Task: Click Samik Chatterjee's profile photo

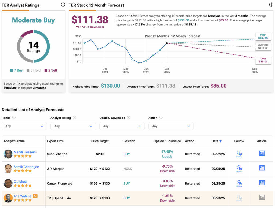Action: click(x=8, y=169)
